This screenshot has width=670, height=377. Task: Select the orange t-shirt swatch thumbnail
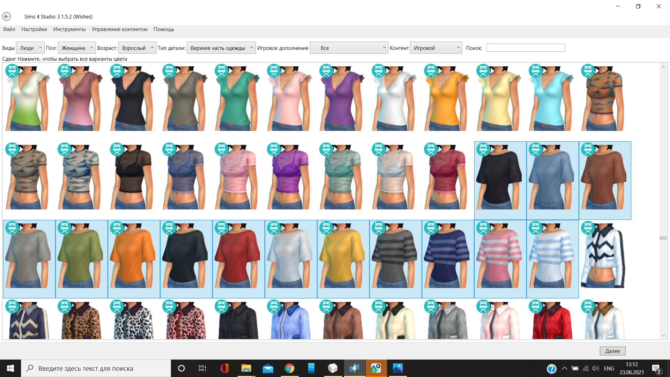click(134, 259)
